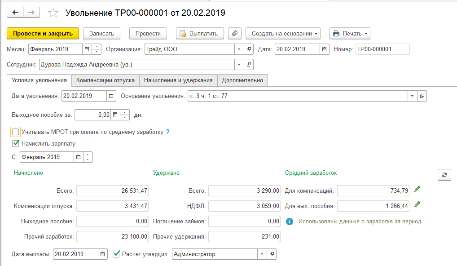
Task: Add document to favorites with star icon
Action: tap(53, 13)
